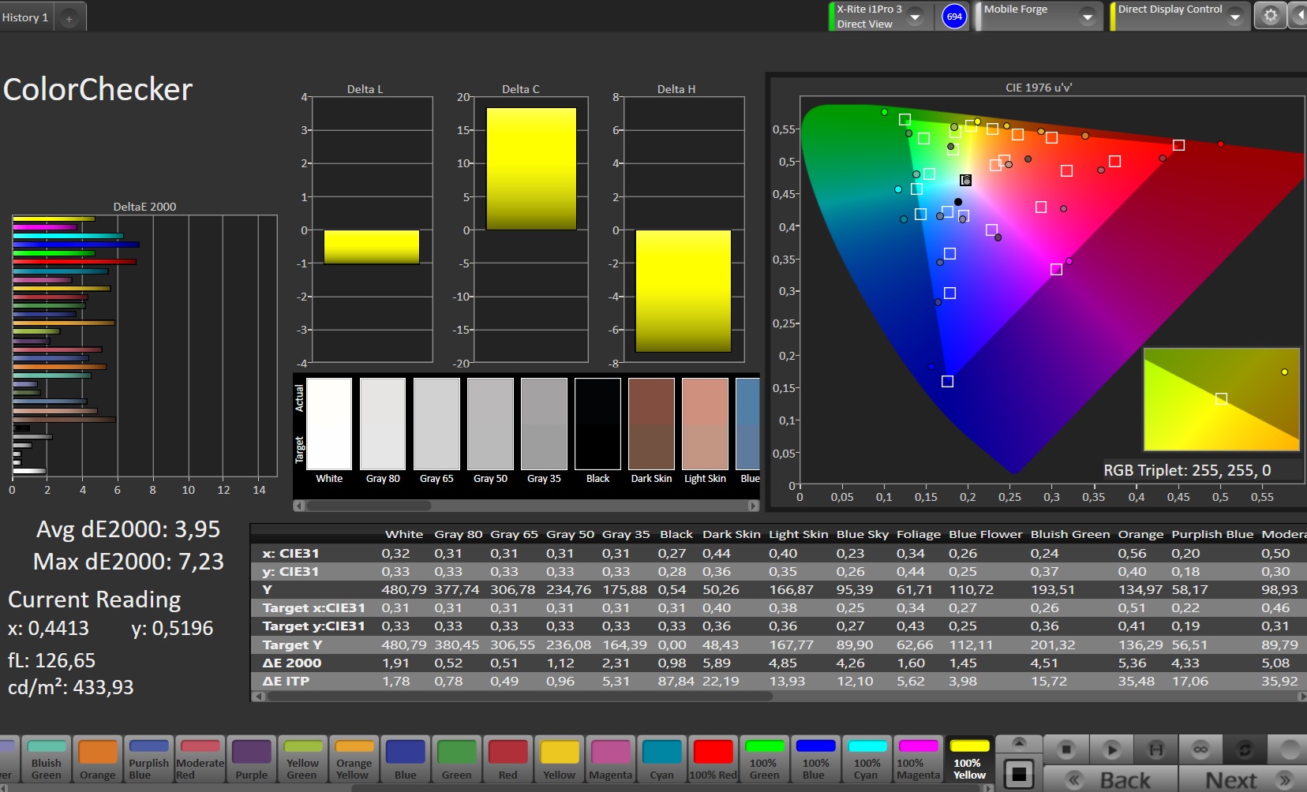Select the Purplish Blue patch

coord(148,760)
